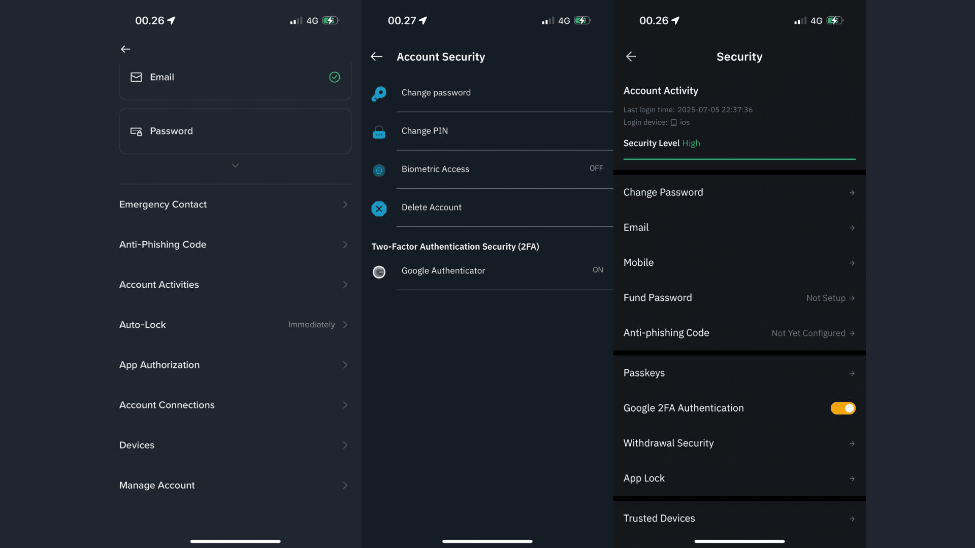Set up Fund Password Not Setup

point(826,298)
